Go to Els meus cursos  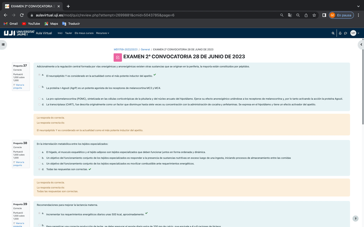point(84,33)
